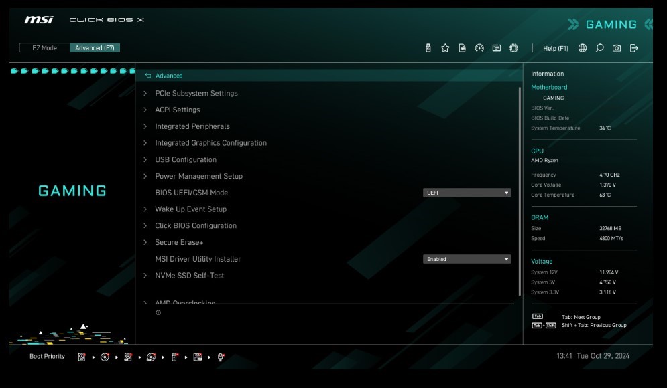667x388 pixels.
Task: Click the CPU chip icon in toolbar
Action: coord(513,48)
